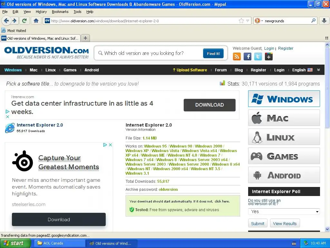The height and width of the screenshot is (248, 330).
Task: Go forward with the Forward arrow
Action: (x=14, y=21)
